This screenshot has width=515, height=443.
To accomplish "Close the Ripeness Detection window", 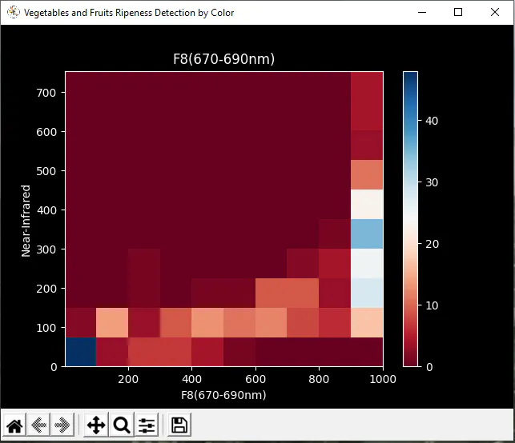I will click(x=495, y=13).
